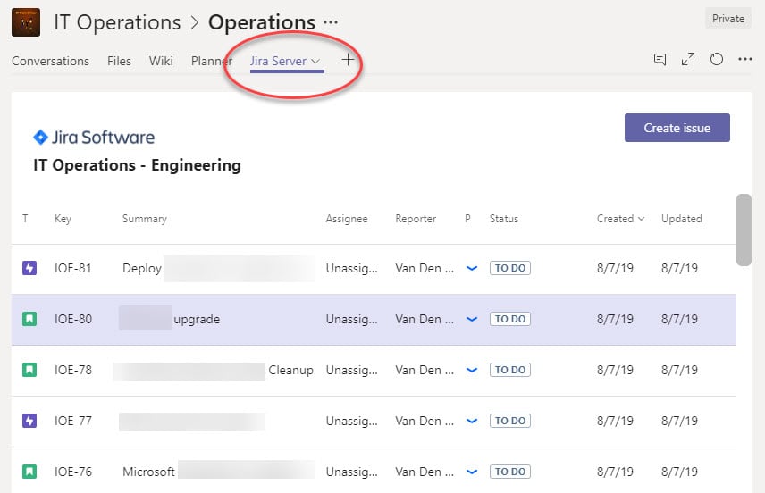Viewport: 765px width, 493px height.
Task: Open issue IOE-78 key link
Action: point(73,370)
